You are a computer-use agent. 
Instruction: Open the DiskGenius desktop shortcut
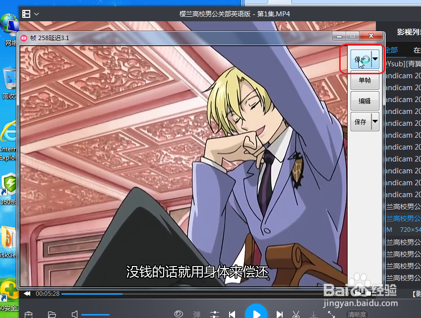(8, 241)
